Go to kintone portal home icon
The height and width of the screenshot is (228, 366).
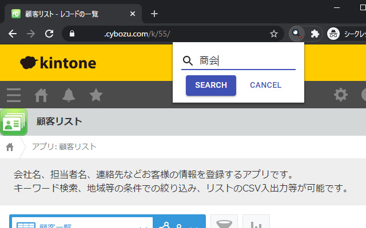tap(41, 95)
